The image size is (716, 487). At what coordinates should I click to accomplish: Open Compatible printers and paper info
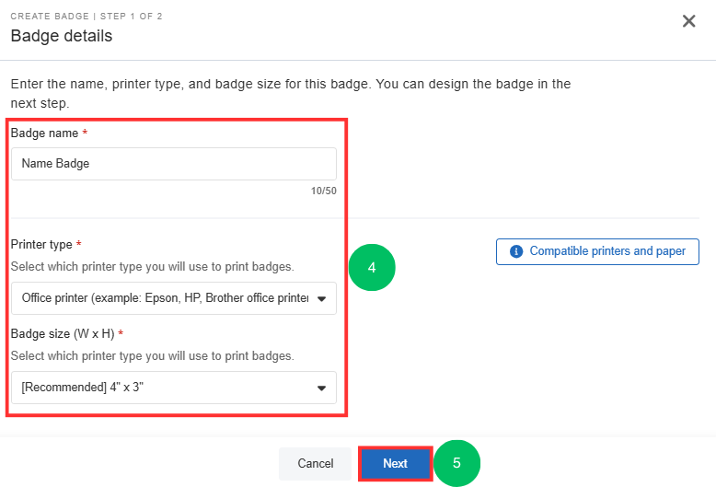[597, 251]
